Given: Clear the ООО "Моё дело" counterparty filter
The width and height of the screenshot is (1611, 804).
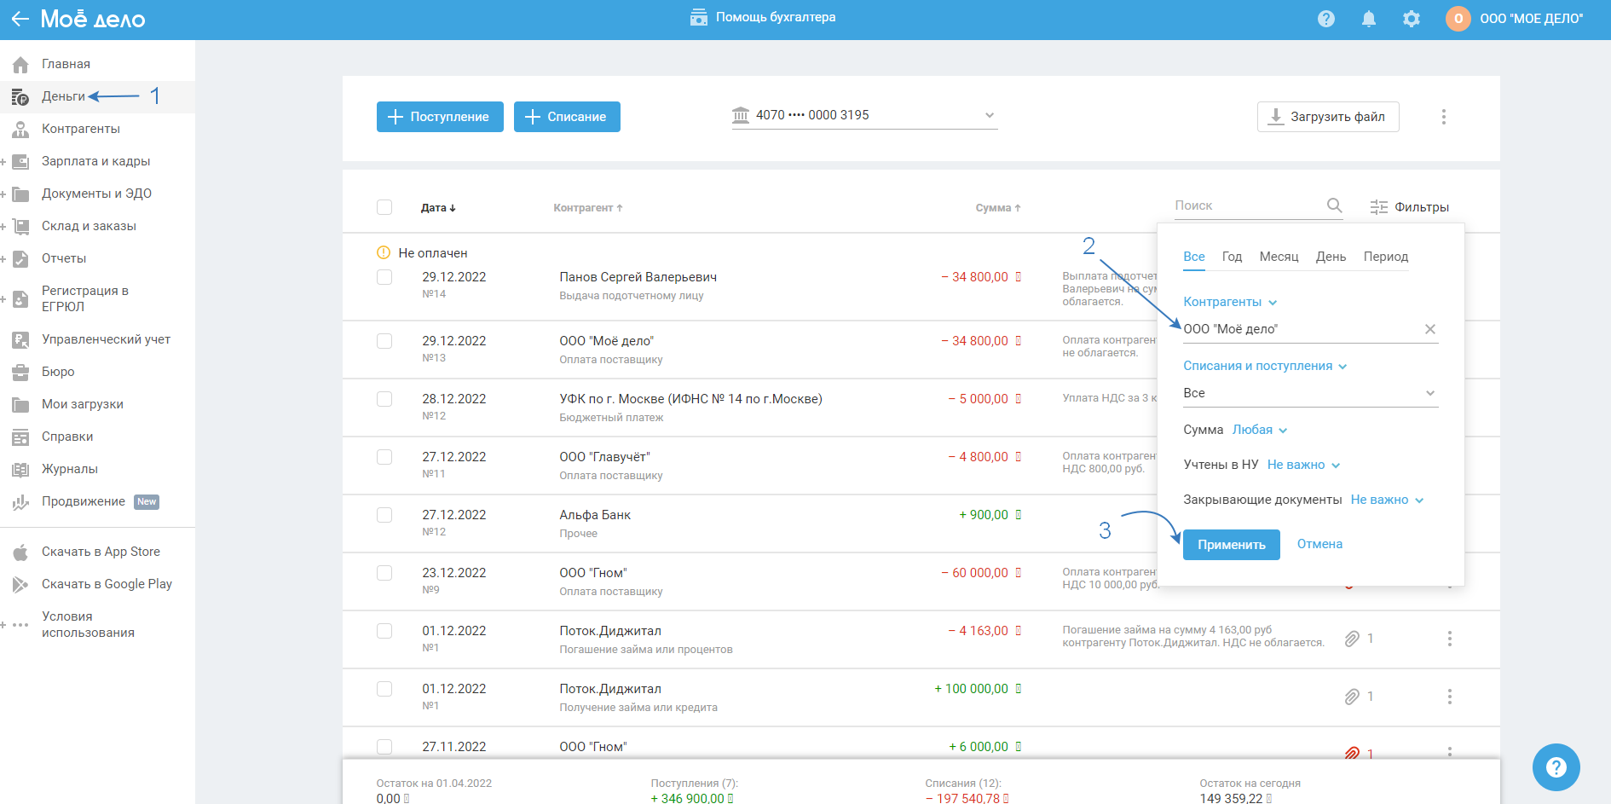Looking at the screenshot, I should (x=1429, y=329).
